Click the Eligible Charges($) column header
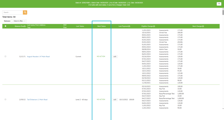Viewport: 224px width, 120px height. pos(148,26)
